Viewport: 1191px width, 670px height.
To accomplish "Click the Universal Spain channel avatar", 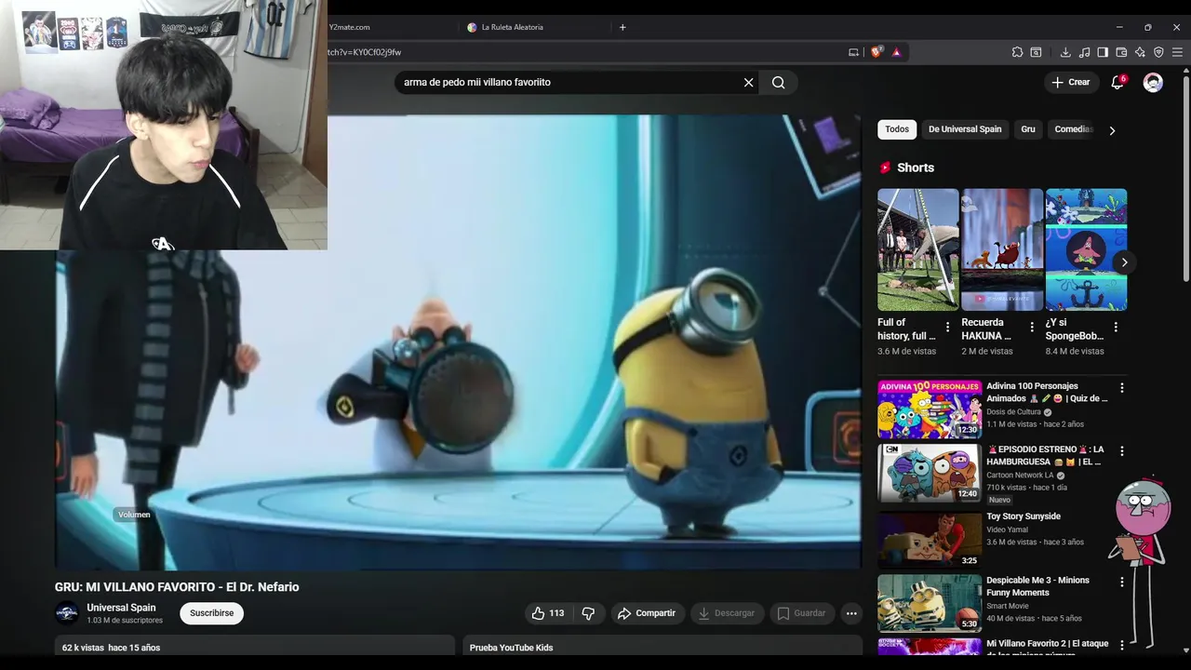I will 67,613.
